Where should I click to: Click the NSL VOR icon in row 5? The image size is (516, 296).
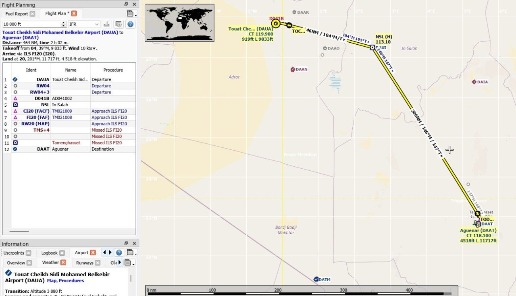[15, 105]
